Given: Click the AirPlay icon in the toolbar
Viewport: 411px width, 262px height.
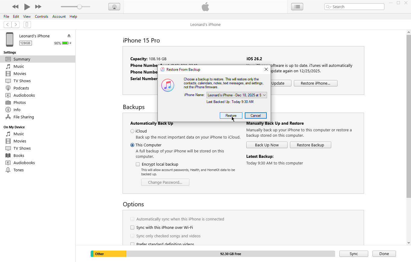Looking at the screenshot, I should click(114, 7).
